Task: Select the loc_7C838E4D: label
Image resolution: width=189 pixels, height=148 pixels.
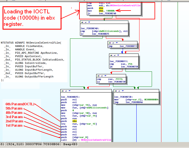Action: 90,28
